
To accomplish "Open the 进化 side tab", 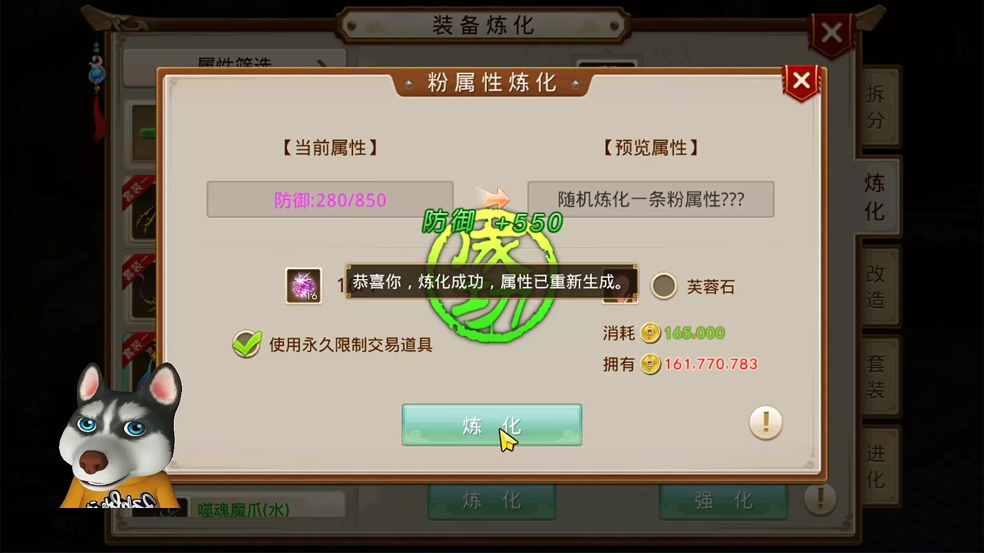I will [x=876, y=466].
